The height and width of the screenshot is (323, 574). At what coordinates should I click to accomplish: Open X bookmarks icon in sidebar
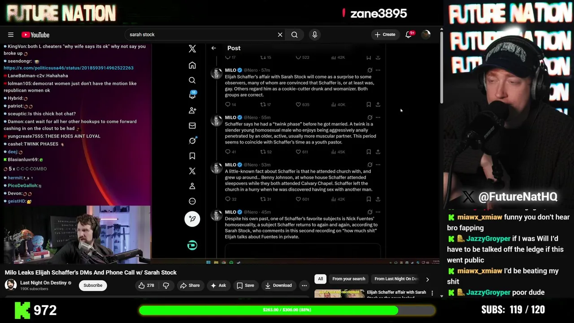[x=192, y=156]
